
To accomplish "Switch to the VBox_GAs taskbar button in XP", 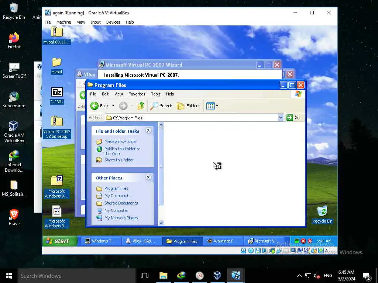I will pos(141,241).
